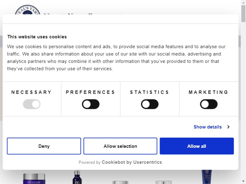The width and height of the screenshot is (246, 184).
Task: Accept cookies with Allow all
Action: click(197, 146)
